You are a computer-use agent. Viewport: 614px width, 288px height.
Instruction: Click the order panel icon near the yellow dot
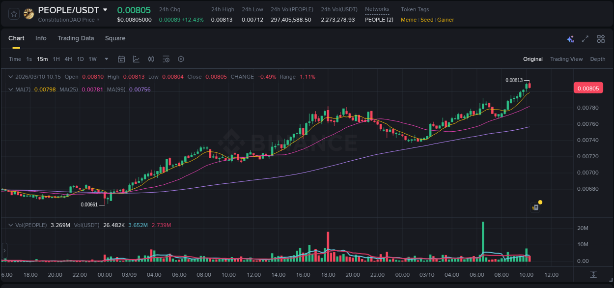[x=534, y=207]
